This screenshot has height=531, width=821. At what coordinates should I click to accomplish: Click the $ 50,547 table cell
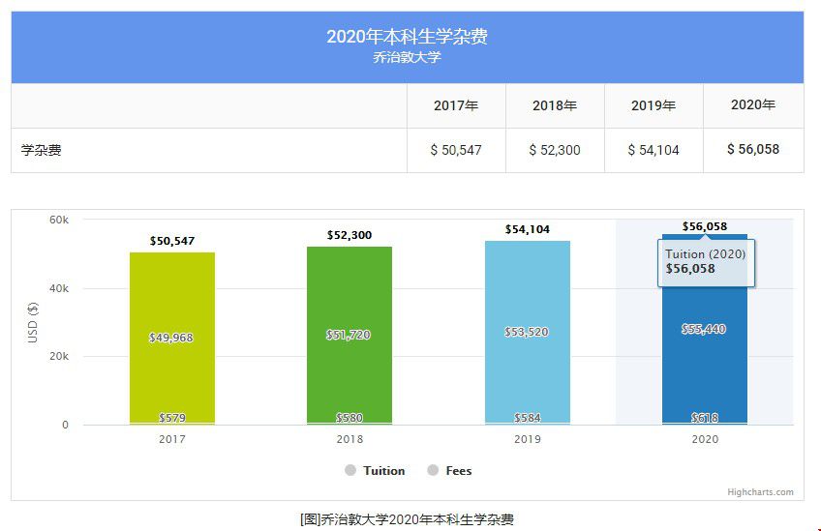456,150
